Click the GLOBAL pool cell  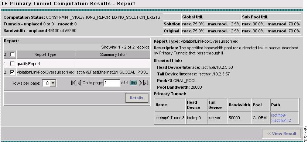[260, 118]
